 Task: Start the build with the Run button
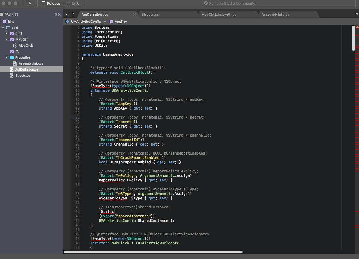29,3
